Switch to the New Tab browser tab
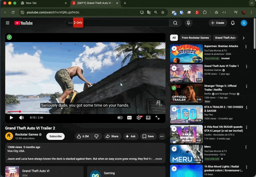Screen dimensions: 256x177 (44, 3)
